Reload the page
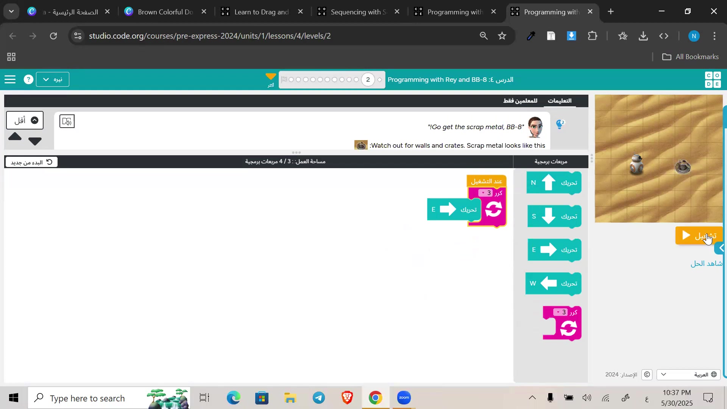 pyautogui.click(x=53, y=36)
